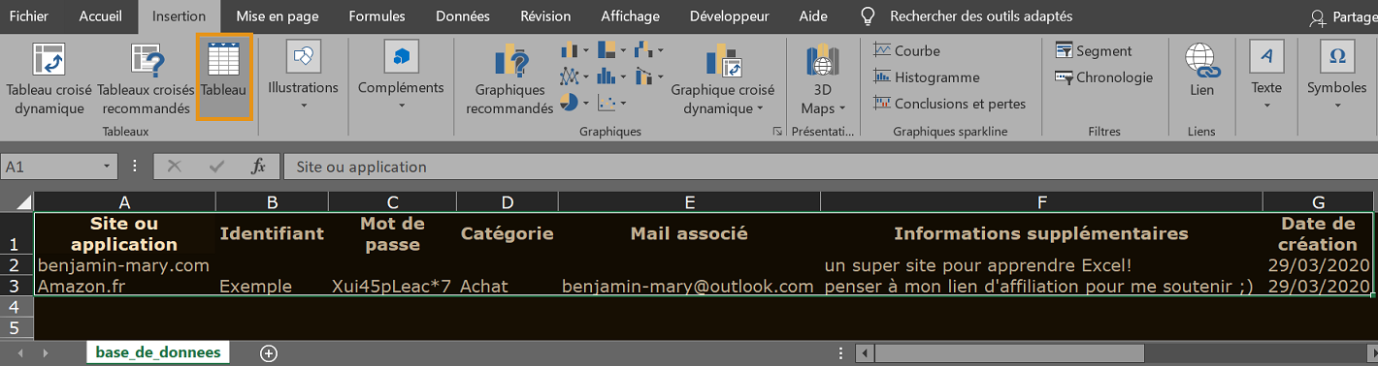Insert a Courbe sparkline

(x=907, y=50)
